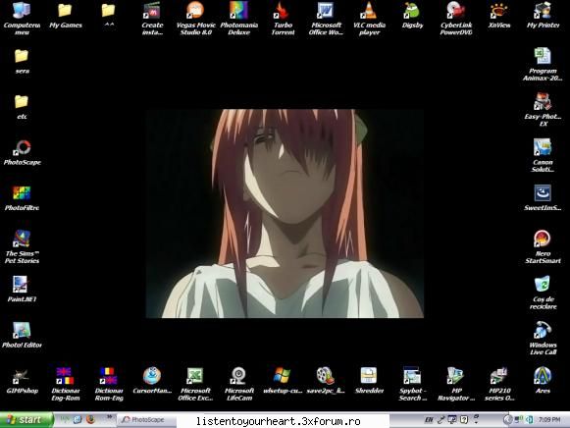Launch Paint.NET
This screenshot has height=428, width=570.
pyautogui.click(x=22, y=290)
